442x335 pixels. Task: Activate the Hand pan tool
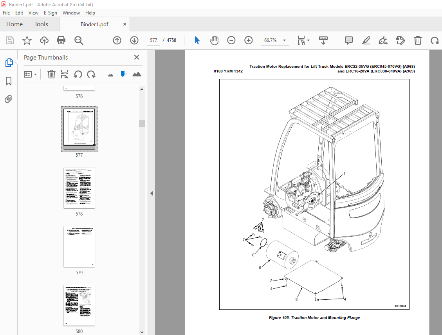(x=214, y=40)
